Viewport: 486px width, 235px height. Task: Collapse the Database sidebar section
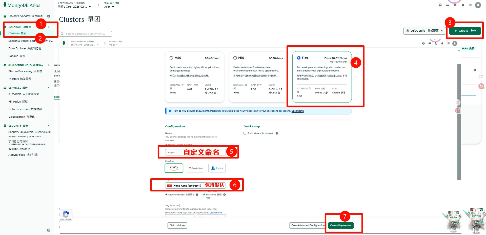[x=49, y=27]
